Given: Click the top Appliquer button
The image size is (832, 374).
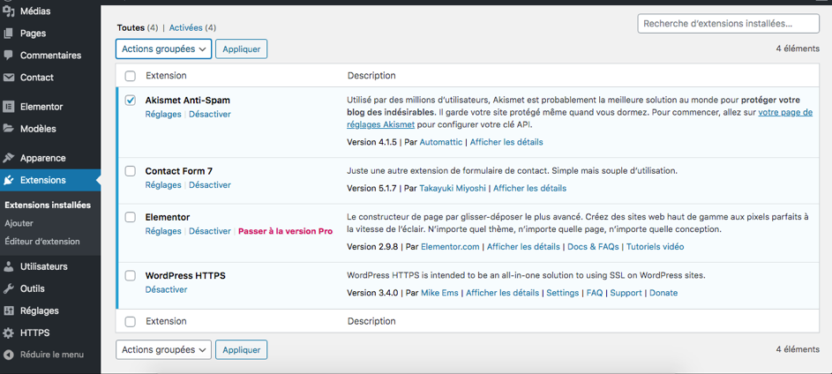Looking at the screenshot, I should (x=242, y=49).
